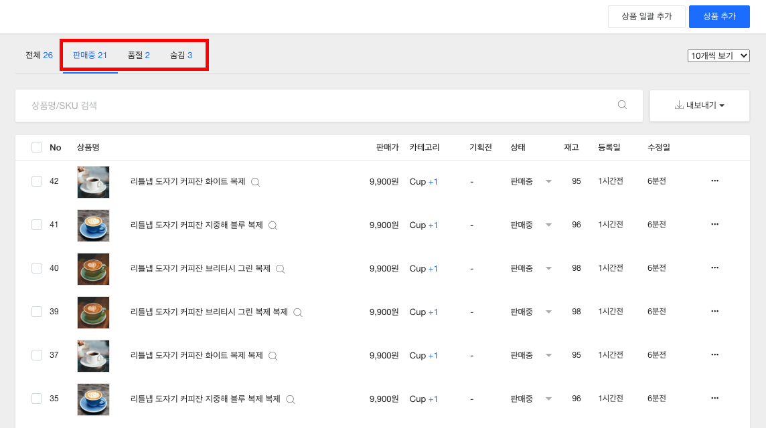
Task: Click the 판매가 column header
Action: tap(388, 147)
